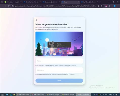The image size is (120, 96).
Task: Bookmark this page with the star icon
Action: pyautogui.click(x=102, y=6)
